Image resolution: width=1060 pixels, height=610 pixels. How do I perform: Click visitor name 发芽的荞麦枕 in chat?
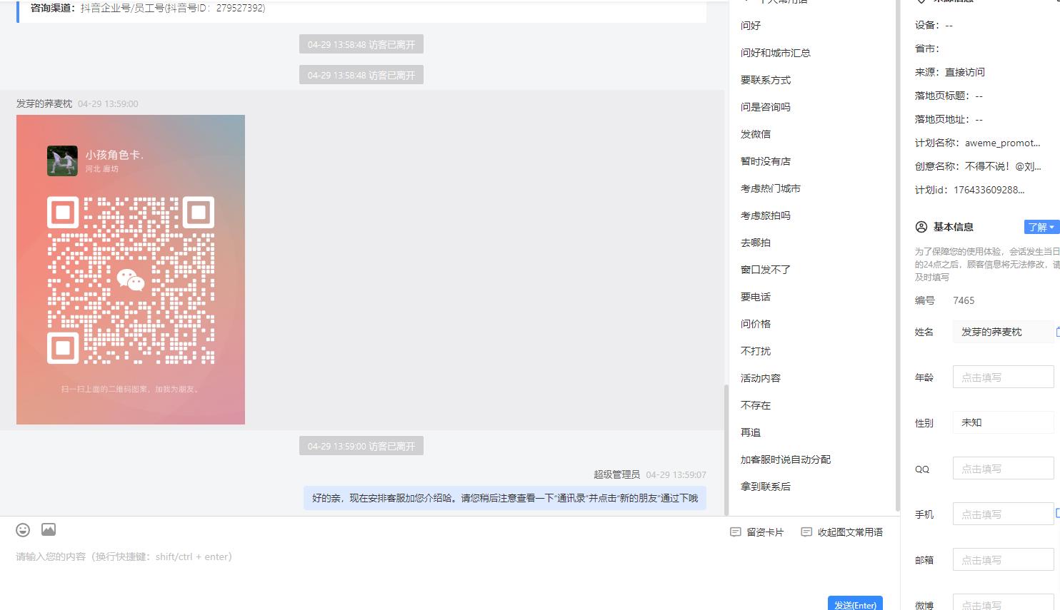pyautogui.click(x=44, y=103)
